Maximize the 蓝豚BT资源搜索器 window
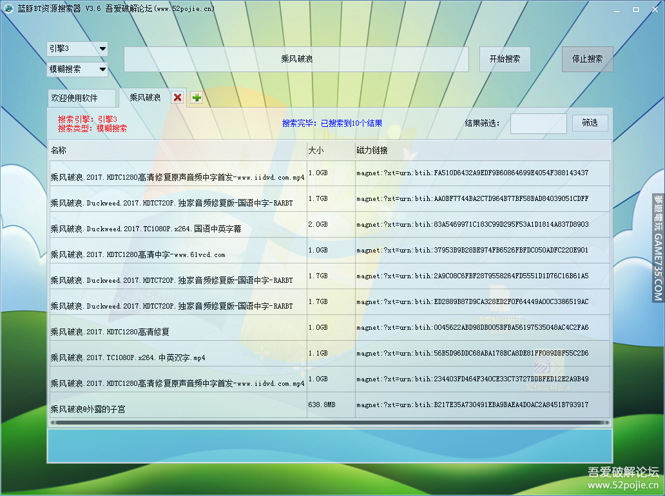 click(636, 9)
